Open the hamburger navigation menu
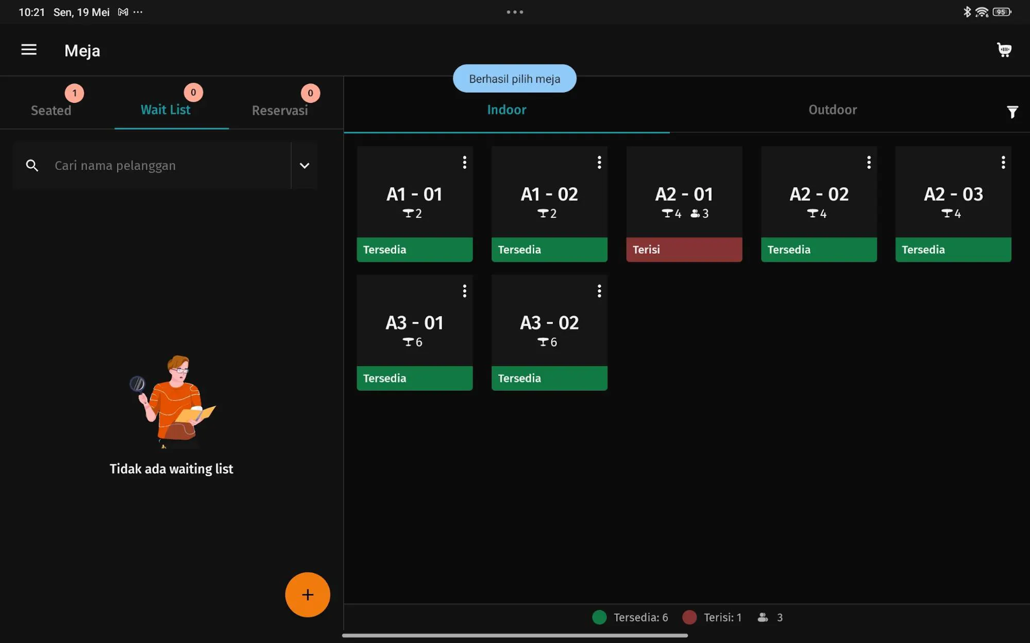Viewport: 1030px width, 643px height. tap(29, 50)
